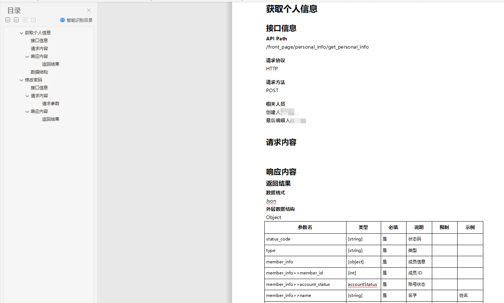Close the 目录 navigation panel

(89, 10)
